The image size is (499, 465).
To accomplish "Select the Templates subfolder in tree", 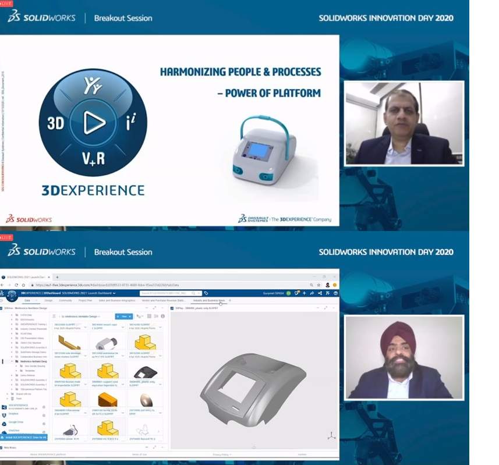I will pos(30,371).
